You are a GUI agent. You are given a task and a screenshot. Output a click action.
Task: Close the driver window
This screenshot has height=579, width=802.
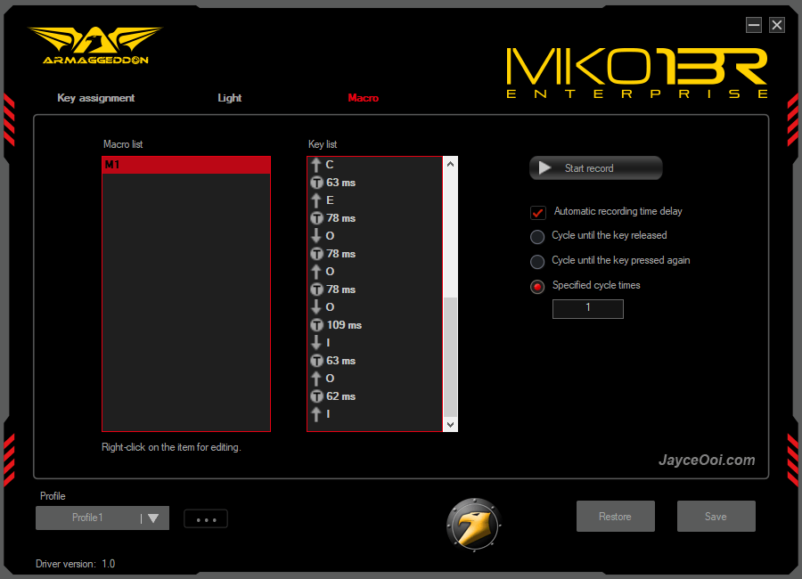pyautogui.click(x=777, y=25)
